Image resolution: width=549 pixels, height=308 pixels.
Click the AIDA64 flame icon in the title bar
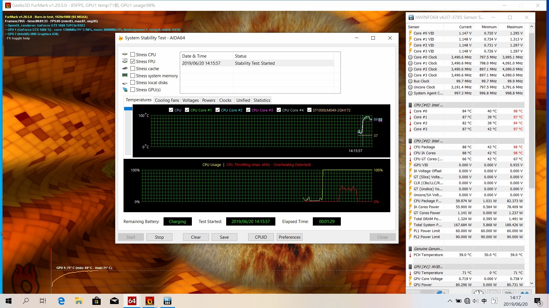click(121, 38)
